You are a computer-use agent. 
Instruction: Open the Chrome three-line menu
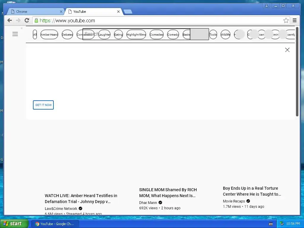tap(294, 20)
